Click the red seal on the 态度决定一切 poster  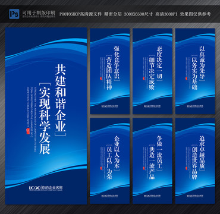[143, 78]
